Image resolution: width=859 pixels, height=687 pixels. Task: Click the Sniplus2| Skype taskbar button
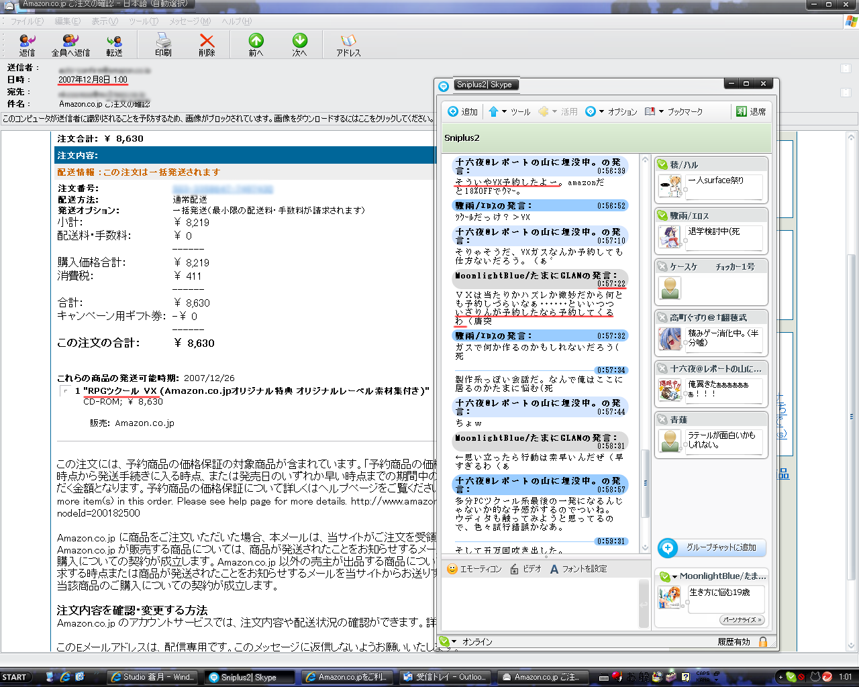tap(248, 677)
